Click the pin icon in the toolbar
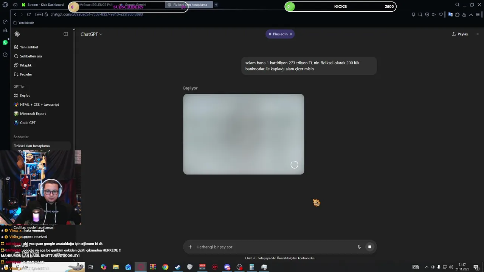Image resolution: width=484 pixels, height=272 pixels. 413,14
